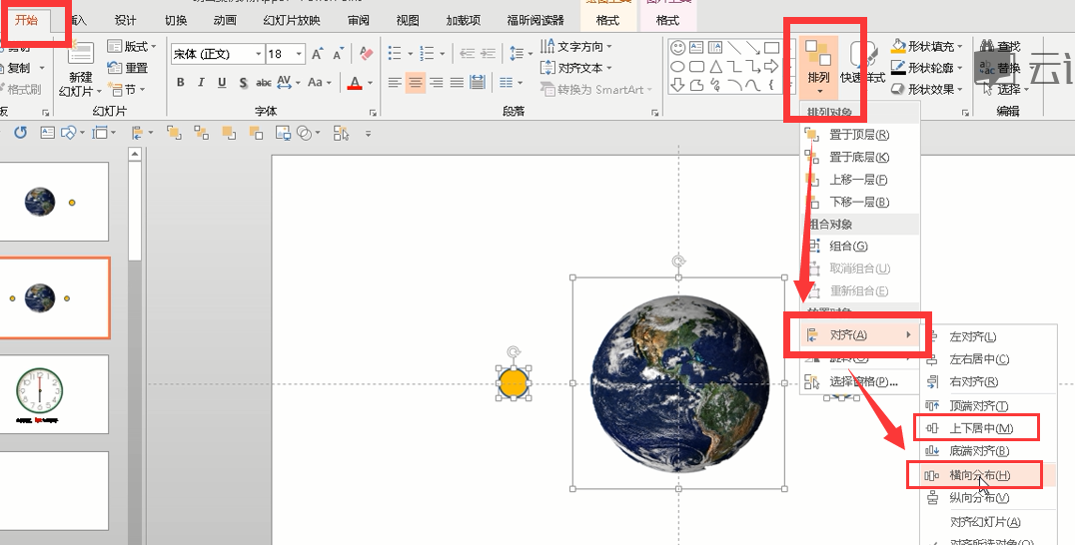Select 横向分布(H) distribute horizontally
Viewport: 1075px width, 545px height.
click(x=987, y=474)
